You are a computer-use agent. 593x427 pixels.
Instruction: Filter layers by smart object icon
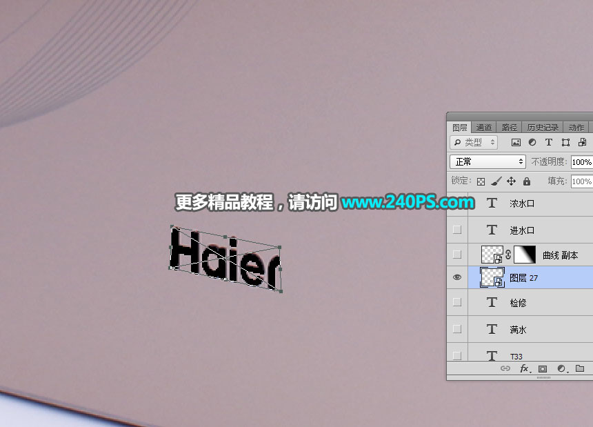pyautogui.click(x=583, y=142)
